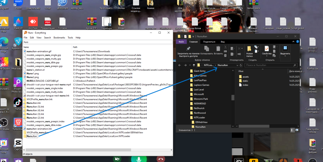
Task: Open quick access toolbar customize dropdown
Action: 193,37
